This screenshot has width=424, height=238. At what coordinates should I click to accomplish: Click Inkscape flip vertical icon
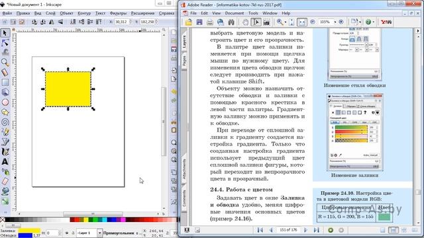tap(60, 22)
